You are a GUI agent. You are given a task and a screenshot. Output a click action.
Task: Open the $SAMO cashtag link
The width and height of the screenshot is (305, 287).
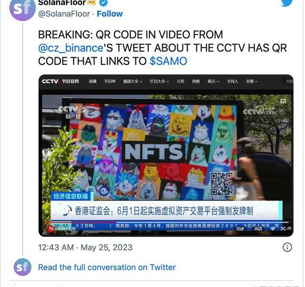point(168,61)
